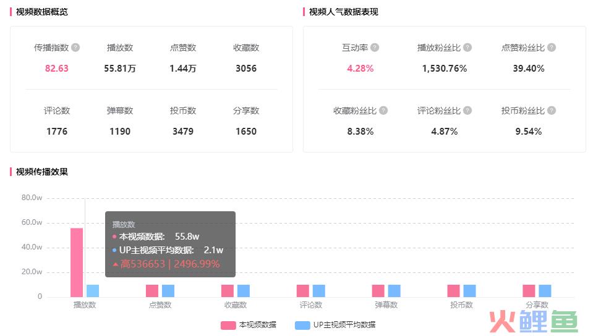The width and height of the screenshot is (593, 336).
Task: Click 60.0w y-axis label
Action: [32, 222]
